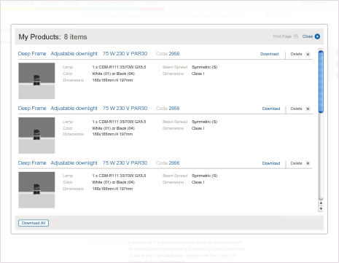Click Delete text on second listed product
The image size is (339, 263).
pos(296,109)
